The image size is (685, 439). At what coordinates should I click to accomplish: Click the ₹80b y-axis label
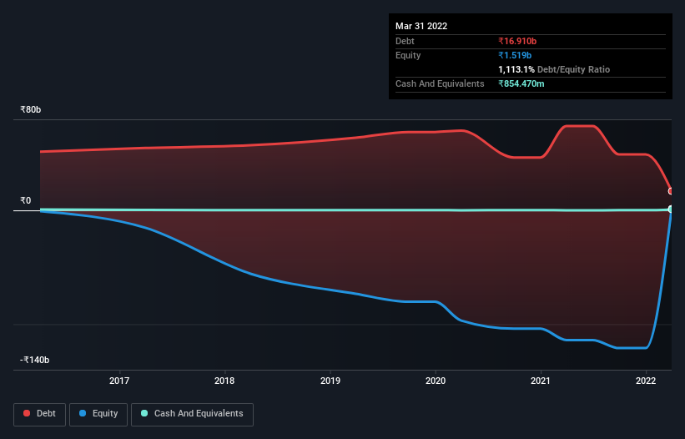[31, 109]
